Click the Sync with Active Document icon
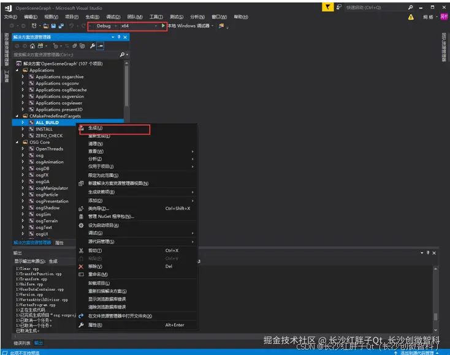Image resolution: width=450 pixels, height=355 pixels. click(67, 46)
